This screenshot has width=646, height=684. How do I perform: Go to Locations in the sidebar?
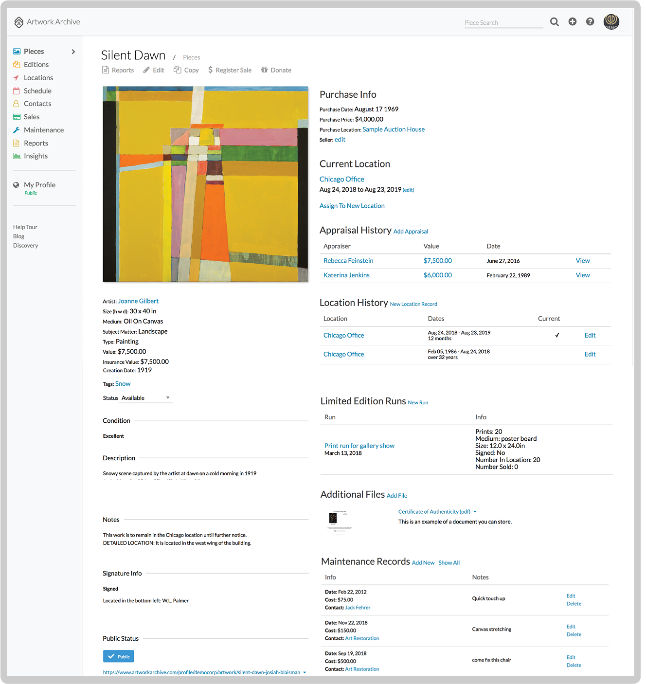click(38, 78)
